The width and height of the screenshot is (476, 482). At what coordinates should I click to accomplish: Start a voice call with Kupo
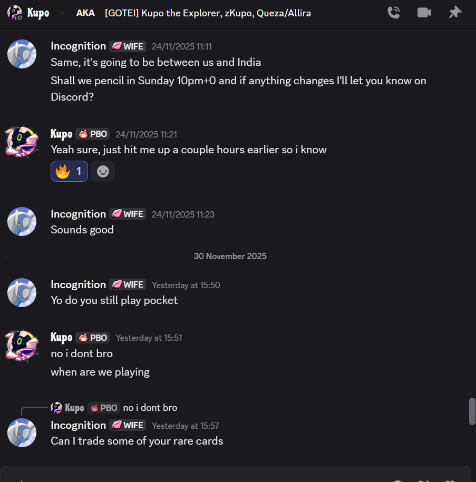(394, 13)
